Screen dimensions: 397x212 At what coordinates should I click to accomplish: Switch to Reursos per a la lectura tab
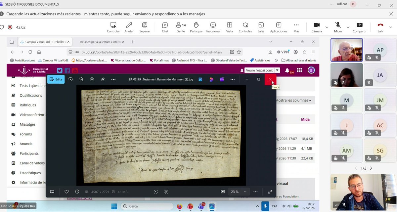coord(101,42)
